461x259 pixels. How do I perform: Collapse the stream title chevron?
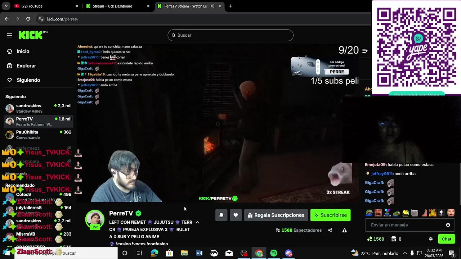tap(197, 222)
